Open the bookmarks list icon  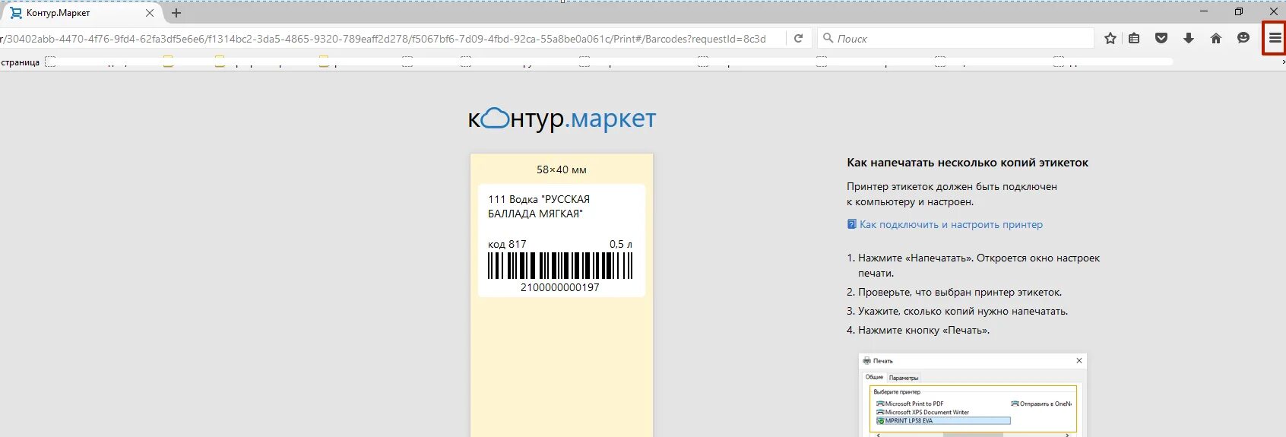(1134, 38)
